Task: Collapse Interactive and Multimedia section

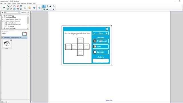Action: point(3,37)
